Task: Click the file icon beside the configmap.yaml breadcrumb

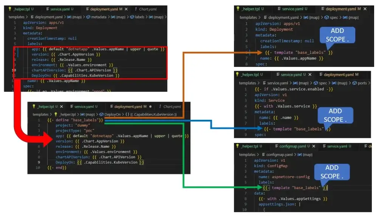Action: coord(263,155)
